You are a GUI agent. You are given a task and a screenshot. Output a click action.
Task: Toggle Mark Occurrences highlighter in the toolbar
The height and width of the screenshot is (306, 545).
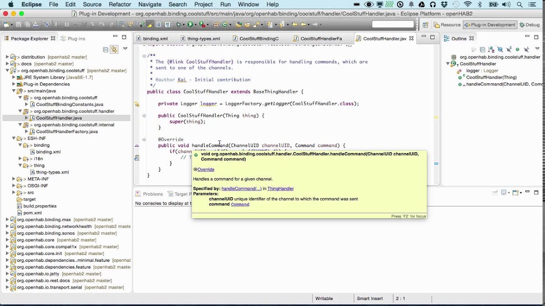pos(150,25)
